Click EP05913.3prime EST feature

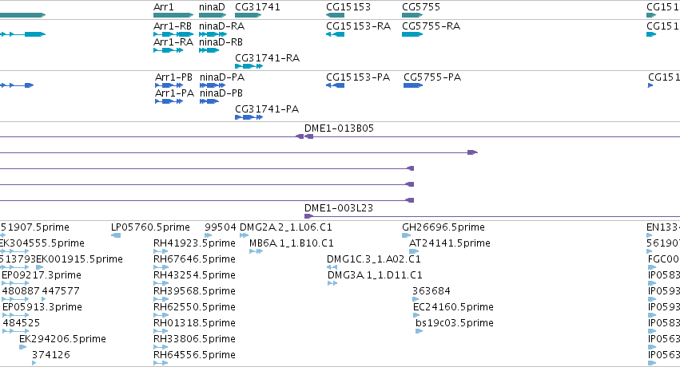tap(16, 315)
